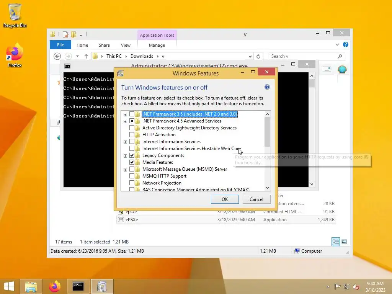Screen dimensions: 392x294
Task: Toggle .NET Framework 4.5 Advanced Services checkbox
Action: click(x=132, y=121)
